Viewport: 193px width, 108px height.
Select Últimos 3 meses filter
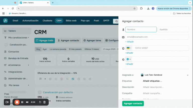(x=91, y=49)
